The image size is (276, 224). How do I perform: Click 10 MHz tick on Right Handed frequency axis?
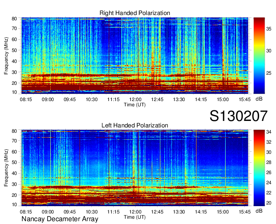click(14, 92)
